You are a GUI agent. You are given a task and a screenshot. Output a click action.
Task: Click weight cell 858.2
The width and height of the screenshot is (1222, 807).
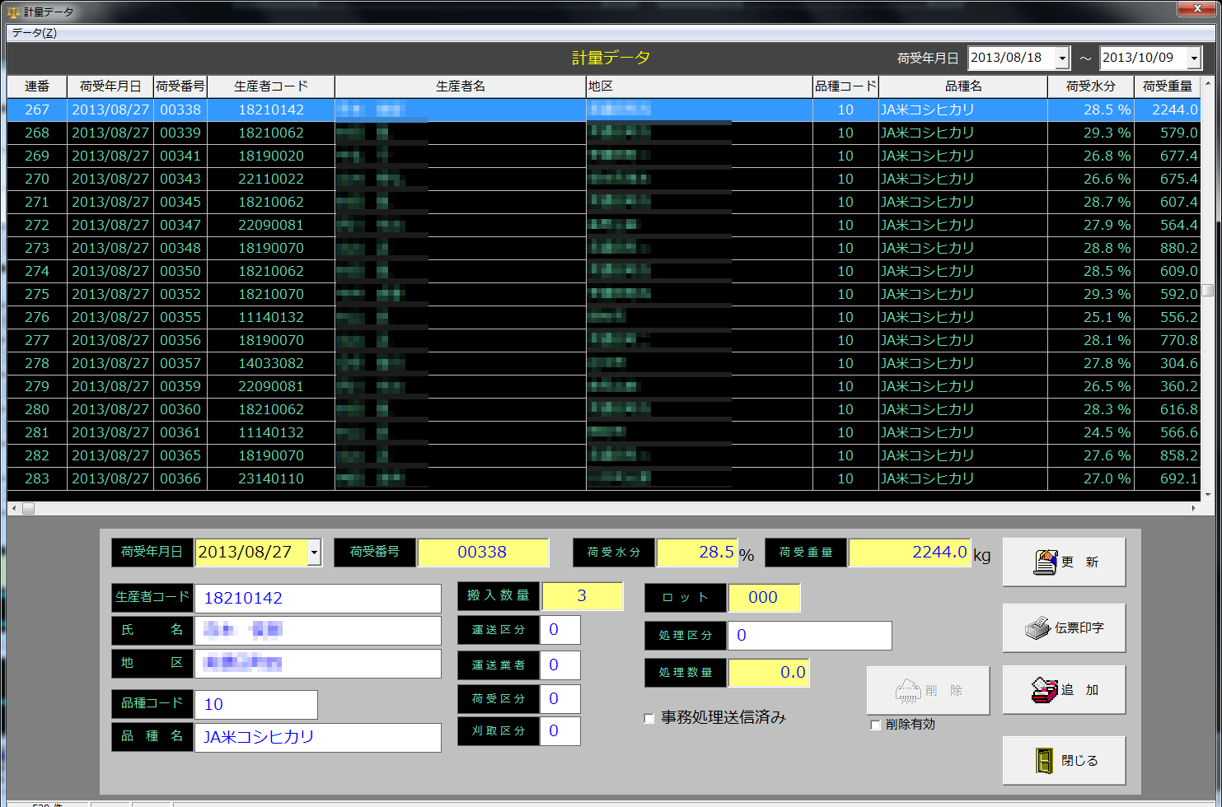pos(1167,455)
